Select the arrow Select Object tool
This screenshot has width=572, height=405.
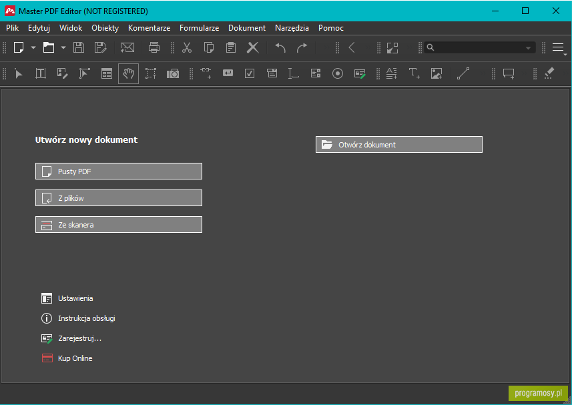19,73
